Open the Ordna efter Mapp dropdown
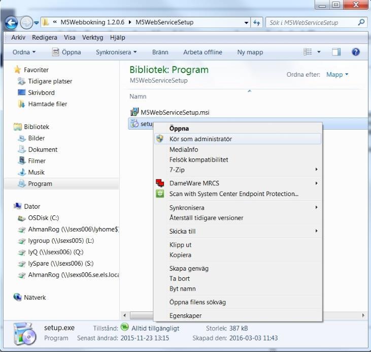This screenshot has height=352, width=371. point(337,75)
